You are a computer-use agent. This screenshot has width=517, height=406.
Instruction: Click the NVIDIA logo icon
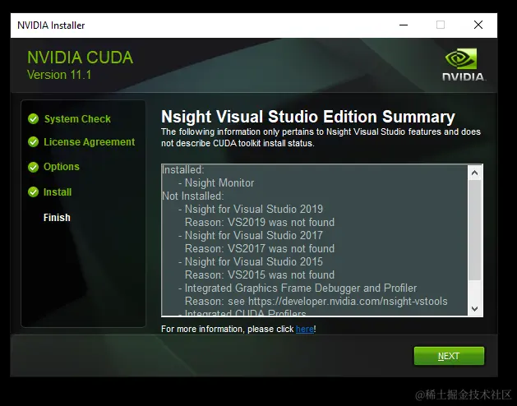point(464,65)
